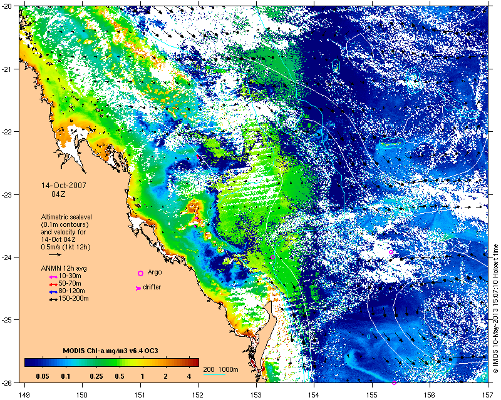The width and height of the screenshot is (501, 400).
Task: Click the drifter marker near 152E, -22.4
Action: click(x=198, y=156)
